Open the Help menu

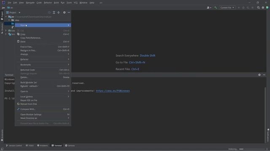click(x=92, y=3)
